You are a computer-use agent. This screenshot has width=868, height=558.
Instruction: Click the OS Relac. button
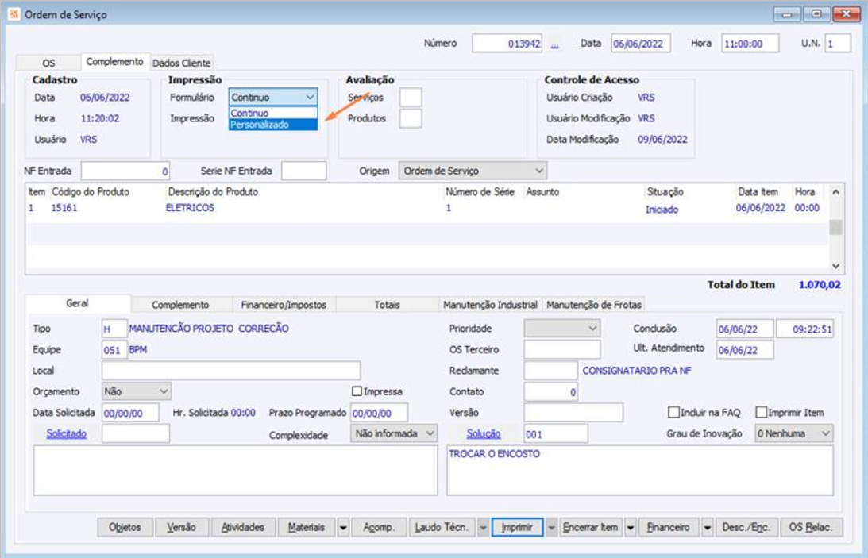811,528
